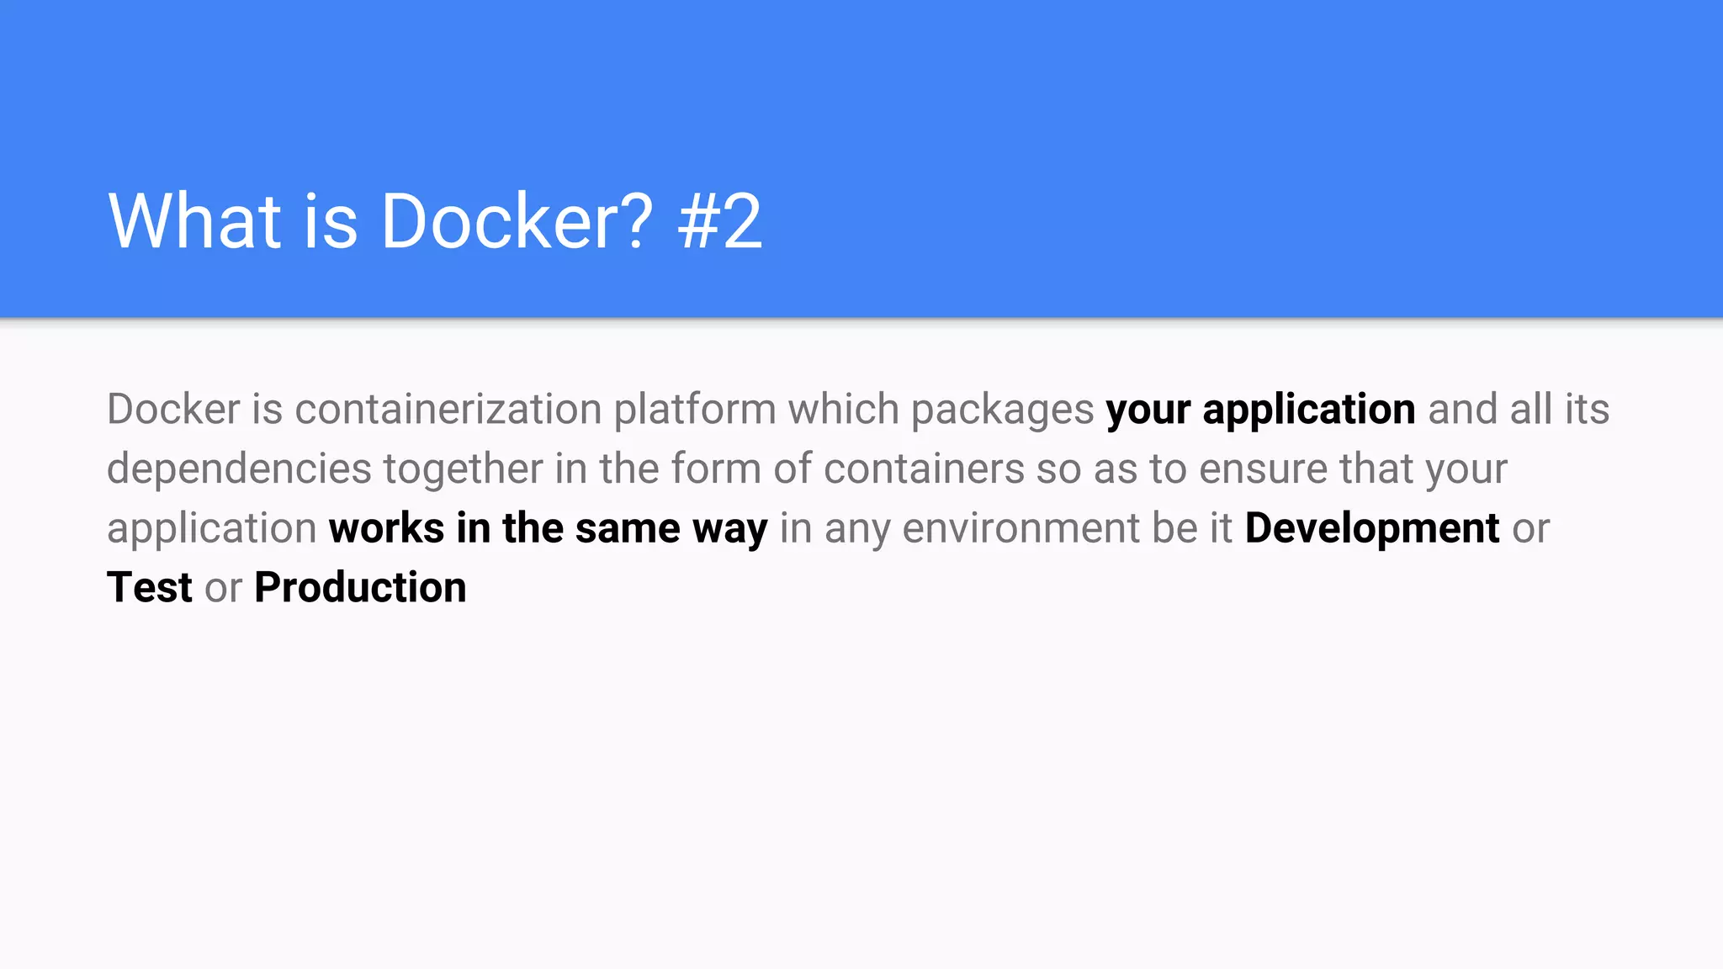Click the word "platform" in the paragraph

click(694, 410)
